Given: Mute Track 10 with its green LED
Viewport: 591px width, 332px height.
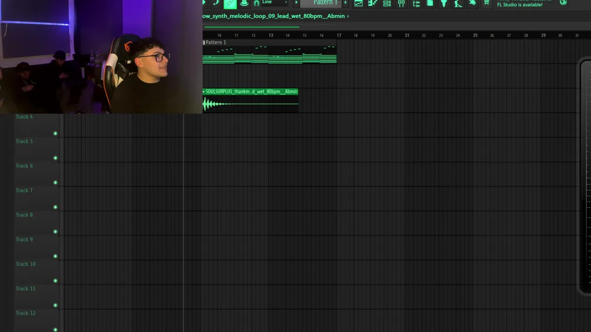Looking at the screenshot, I should 55,280.
